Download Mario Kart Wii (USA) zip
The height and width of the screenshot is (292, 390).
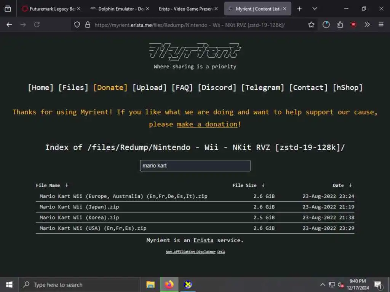[93, 228]
